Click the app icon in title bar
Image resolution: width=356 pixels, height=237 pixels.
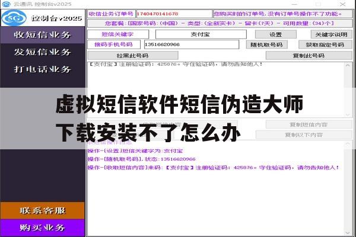[6, 4]
